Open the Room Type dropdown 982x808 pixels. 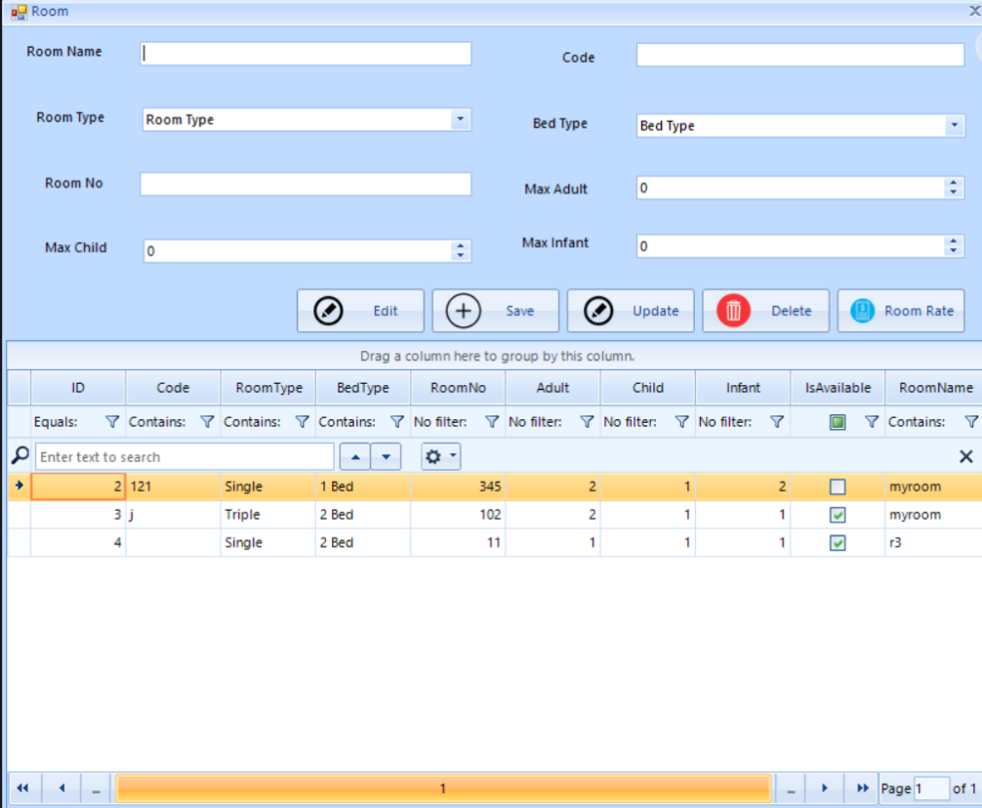point(460,119)
